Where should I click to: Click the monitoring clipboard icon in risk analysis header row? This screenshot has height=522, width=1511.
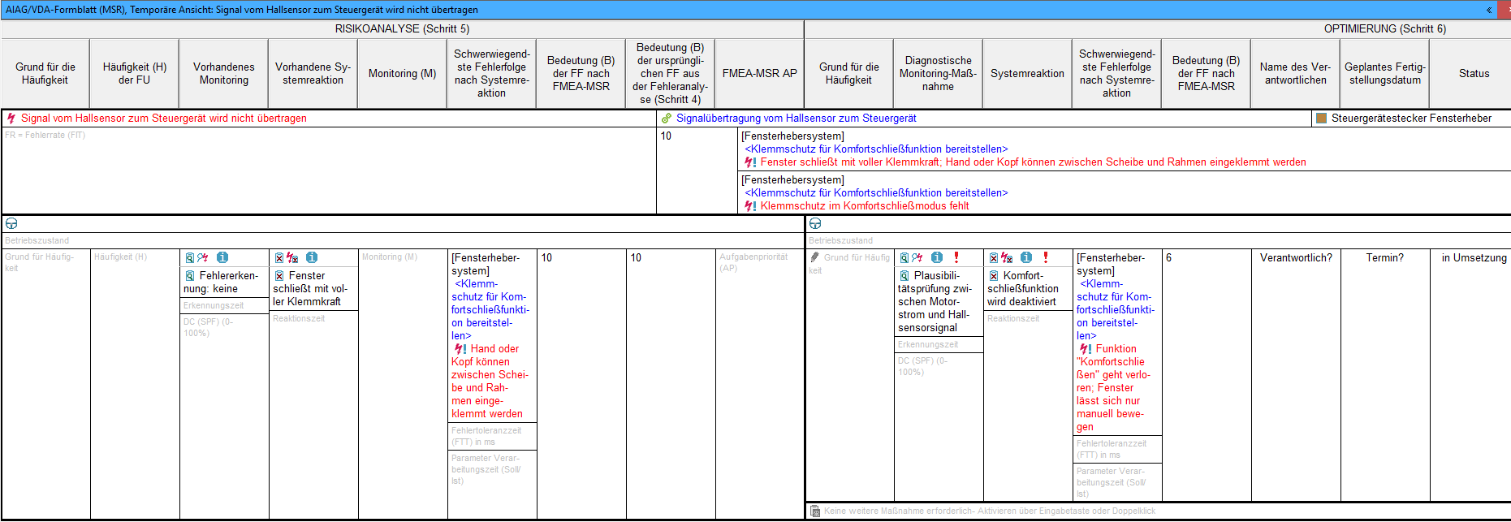[190, 258]
